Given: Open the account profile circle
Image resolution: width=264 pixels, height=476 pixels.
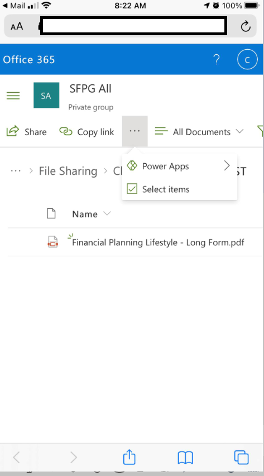Looking at the screenshot, I should click(x=247, y=59).
